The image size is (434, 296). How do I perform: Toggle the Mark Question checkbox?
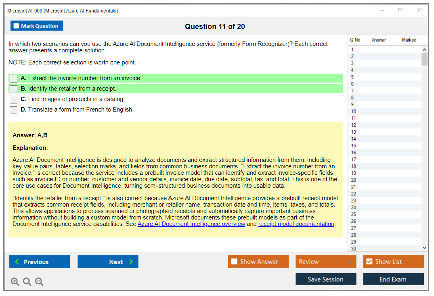(16, 26)
